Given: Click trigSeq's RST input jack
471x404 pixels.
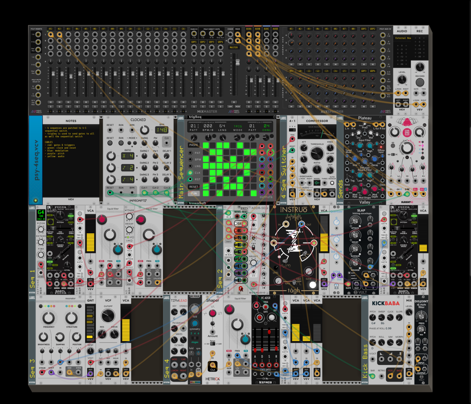Looking at the screenshot, I should (190, 179).
